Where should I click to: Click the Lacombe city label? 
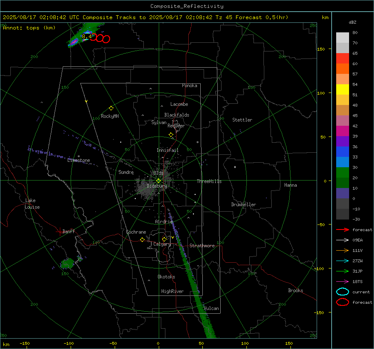point(179,104)
